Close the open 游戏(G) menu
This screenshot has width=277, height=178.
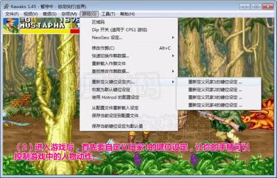[x=89, y=14]
